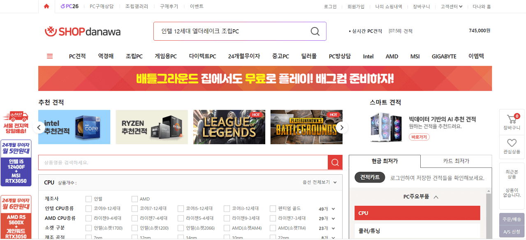Click the previous arrow on recommendation carousel
Screen dimensions: 526x240
[39, 127]
